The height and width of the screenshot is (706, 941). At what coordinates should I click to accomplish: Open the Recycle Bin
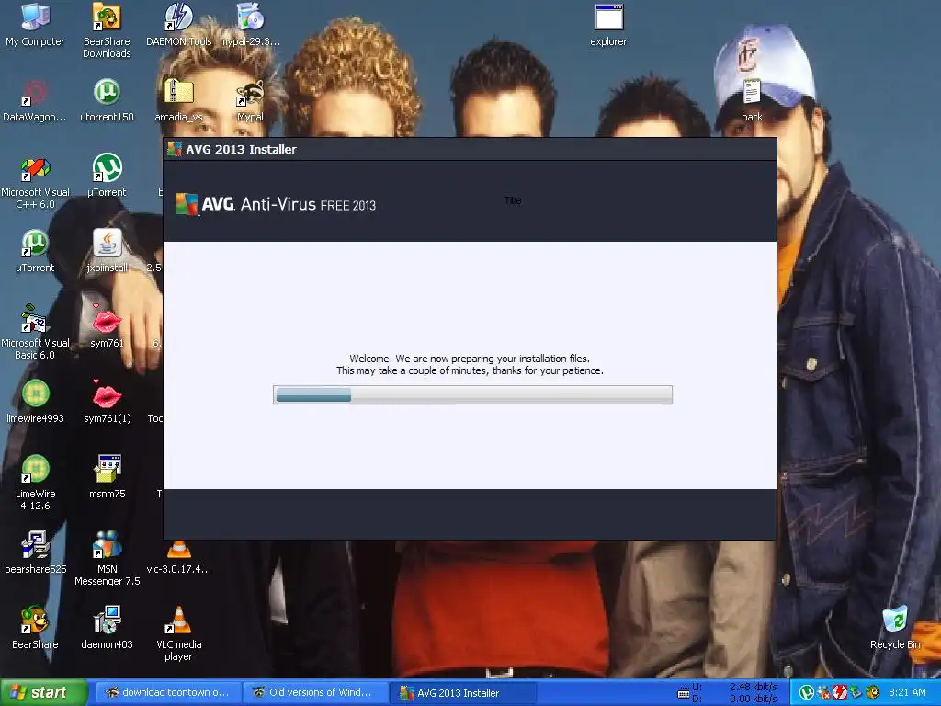(x=895, y=627)
